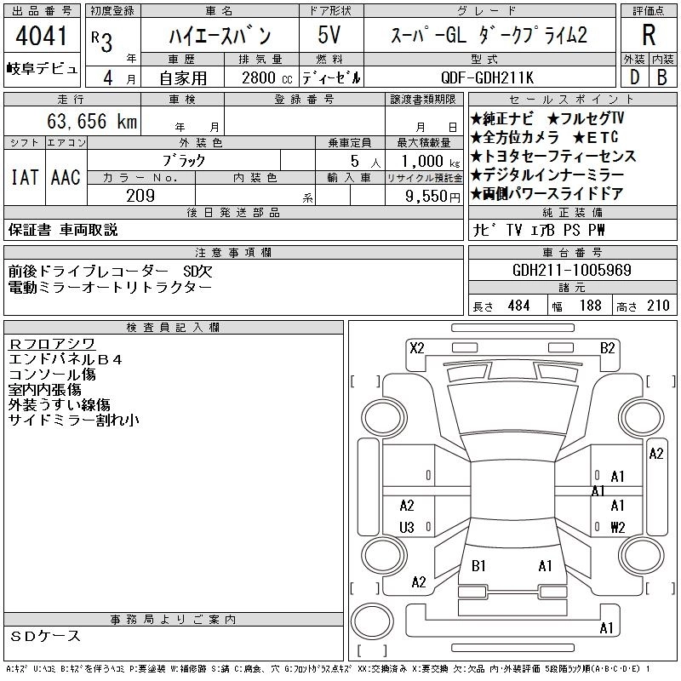Viewport: 681px width, 681px height.
Task: Click the registration month value 4
Action: click(108, 77)
